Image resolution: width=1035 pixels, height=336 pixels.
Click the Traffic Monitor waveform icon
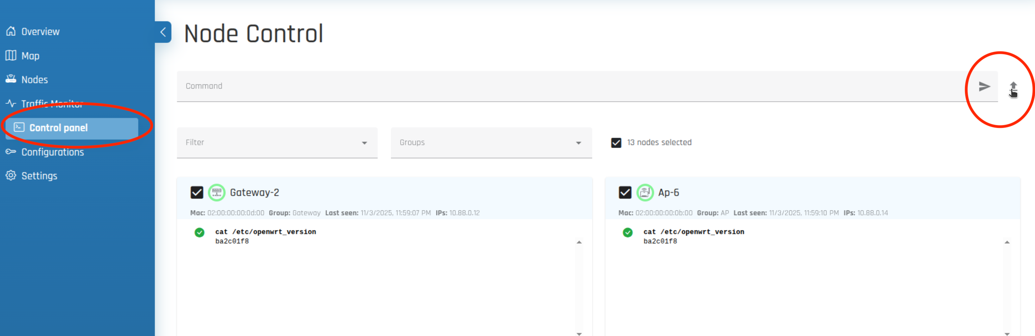coord(11,103)
